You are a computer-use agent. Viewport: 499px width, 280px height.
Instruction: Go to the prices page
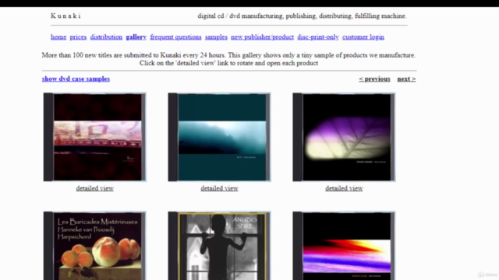coord(78,37)
